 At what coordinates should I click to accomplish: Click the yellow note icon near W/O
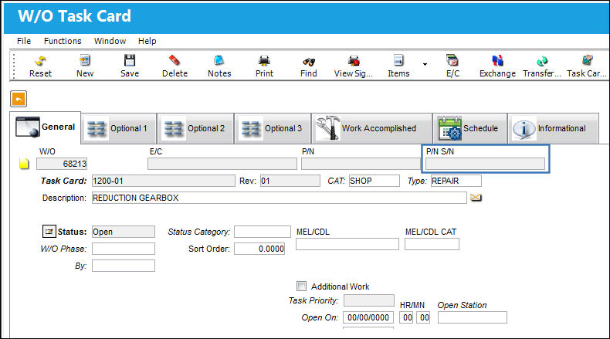click(24, 164)
